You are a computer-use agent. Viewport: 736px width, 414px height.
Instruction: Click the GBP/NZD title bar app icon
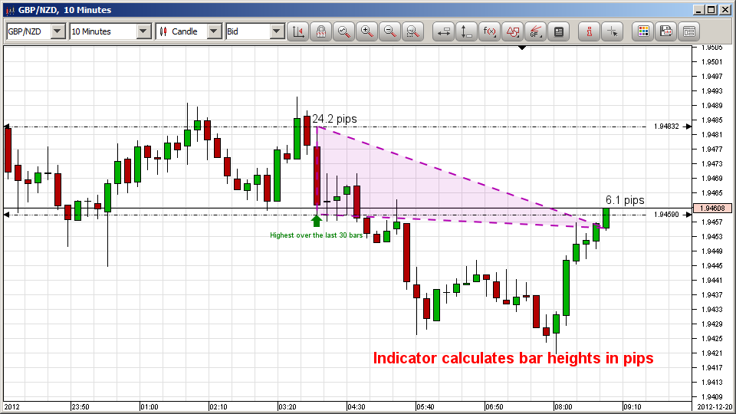click(10, 10)
